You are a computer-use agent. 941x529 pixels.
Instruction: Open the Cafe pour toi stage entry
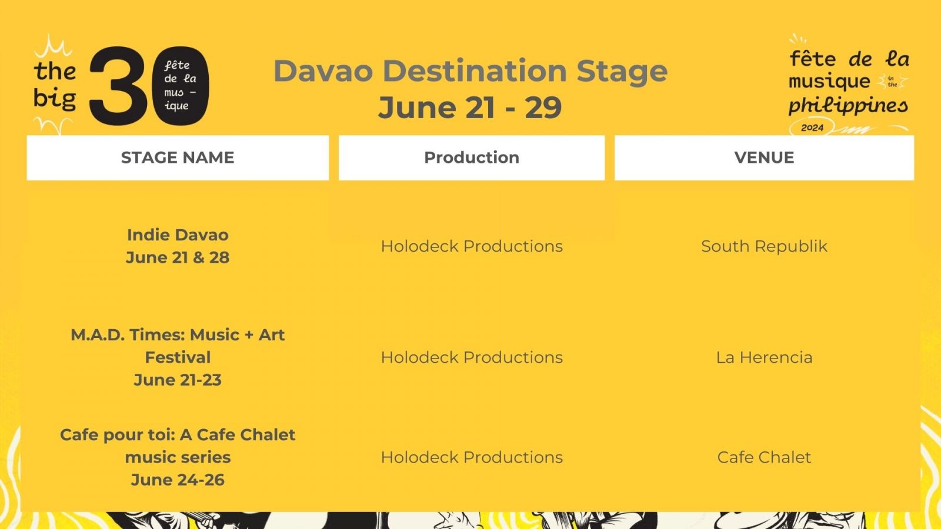(x=178, y=457)
